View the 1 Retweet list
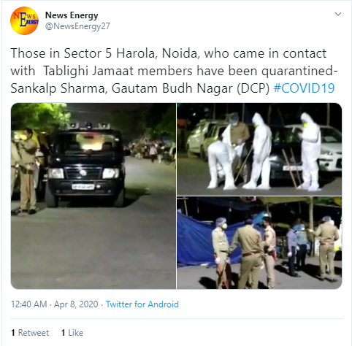This screenshot has height=346, width=352. click(x=30, y=333)
